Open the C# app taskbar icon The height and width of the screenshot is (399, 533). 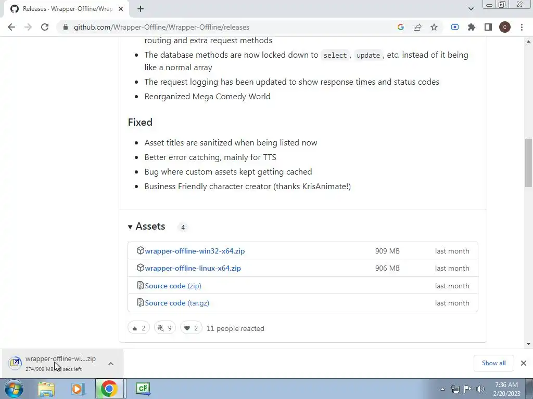coord(143,389)
